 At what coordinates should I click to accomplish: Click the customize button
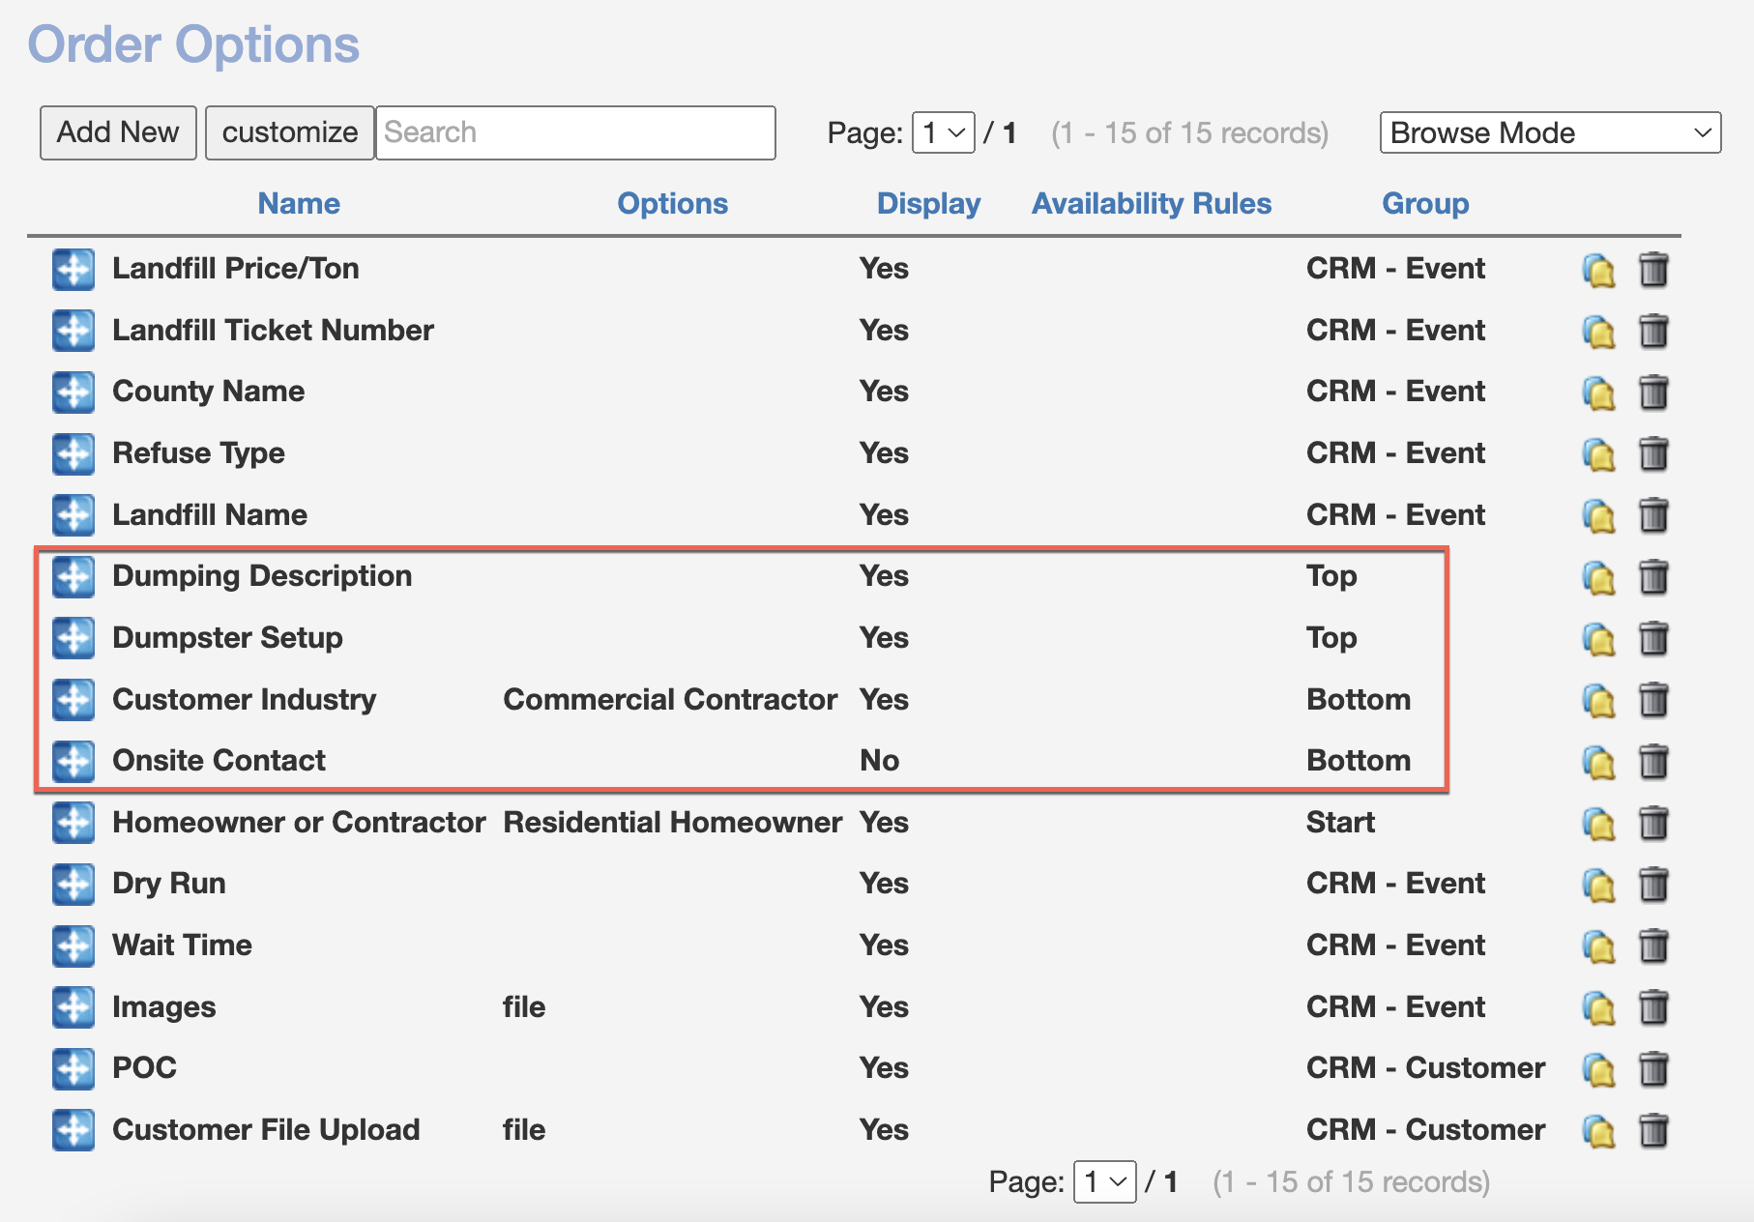[x=289, y=132]
